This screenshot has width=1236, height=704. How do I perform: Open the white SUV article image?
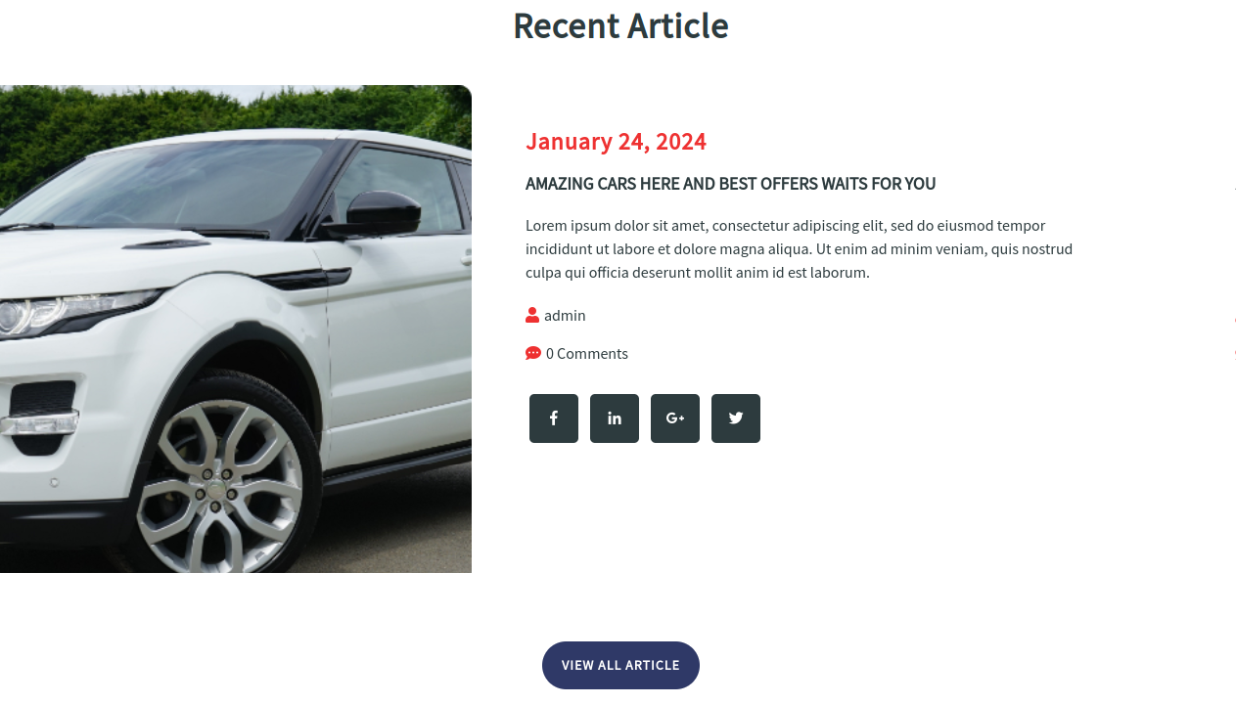pos(236,329)
